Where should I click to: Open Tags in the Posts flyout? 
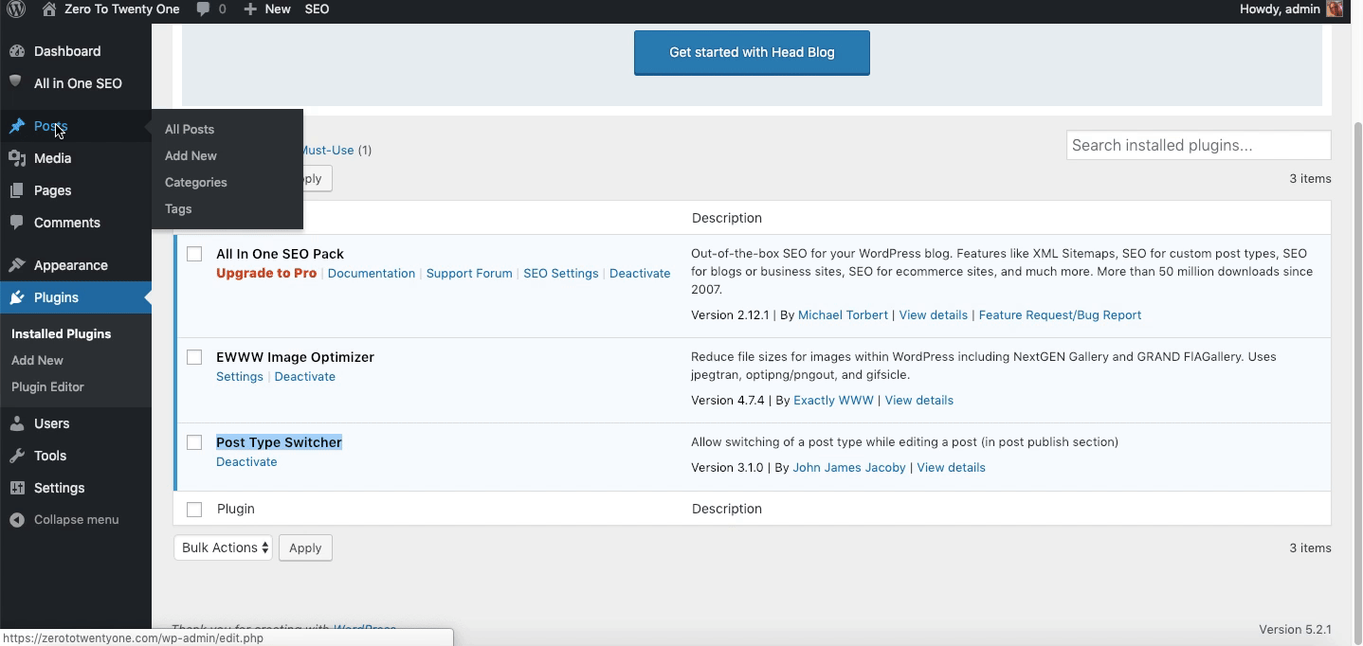coord(178,208)
